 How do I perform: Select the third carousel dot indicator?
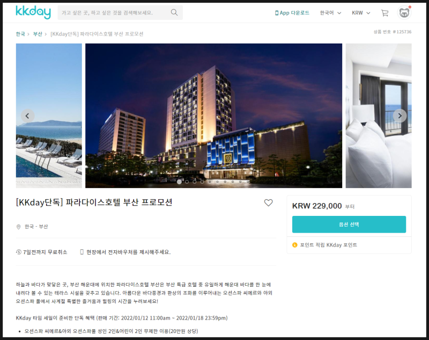point(195,182)
